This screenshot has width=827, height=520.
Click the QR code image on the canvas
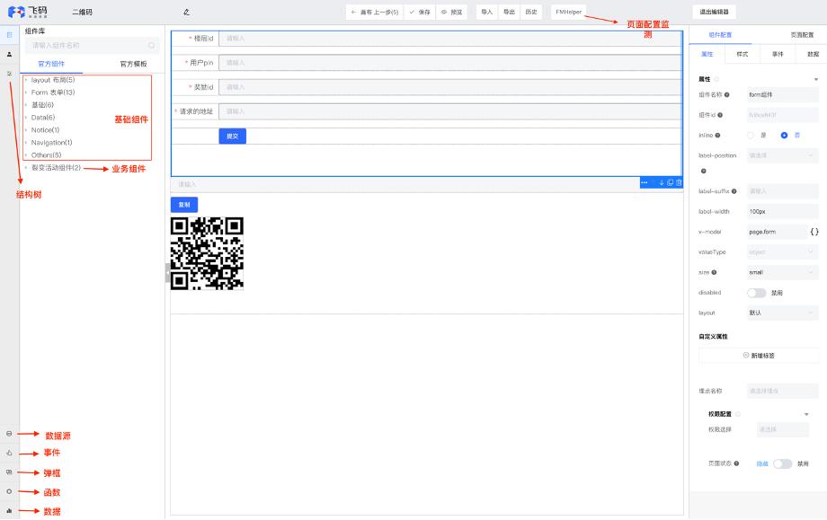coord(208,254)
